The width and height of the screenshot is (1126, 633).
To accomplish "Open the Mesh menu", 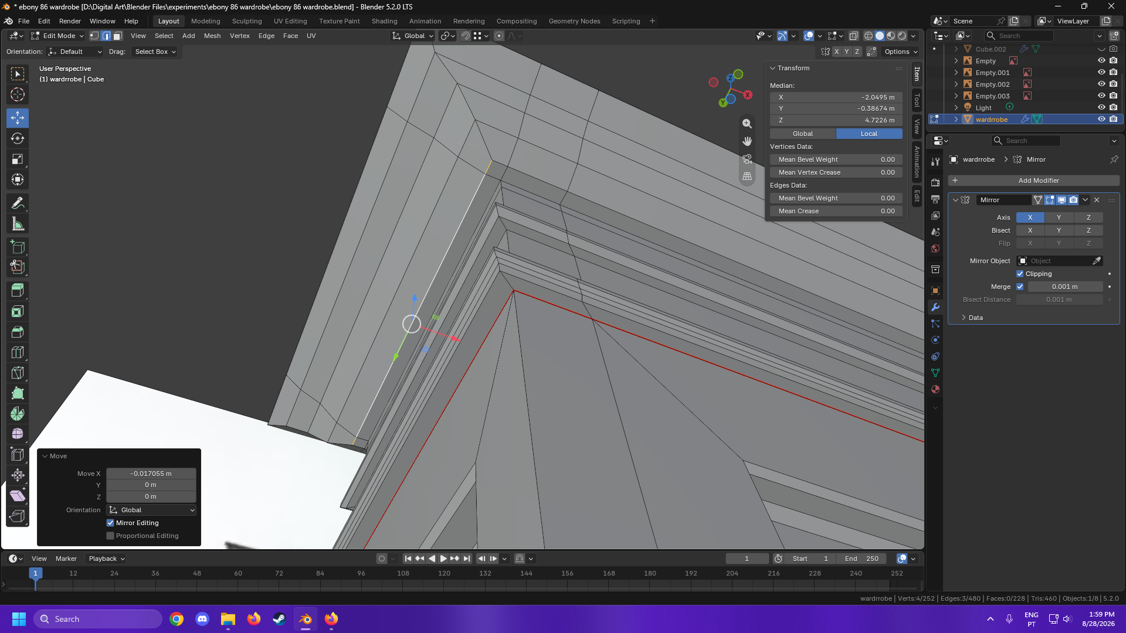I will pos(212,36).
